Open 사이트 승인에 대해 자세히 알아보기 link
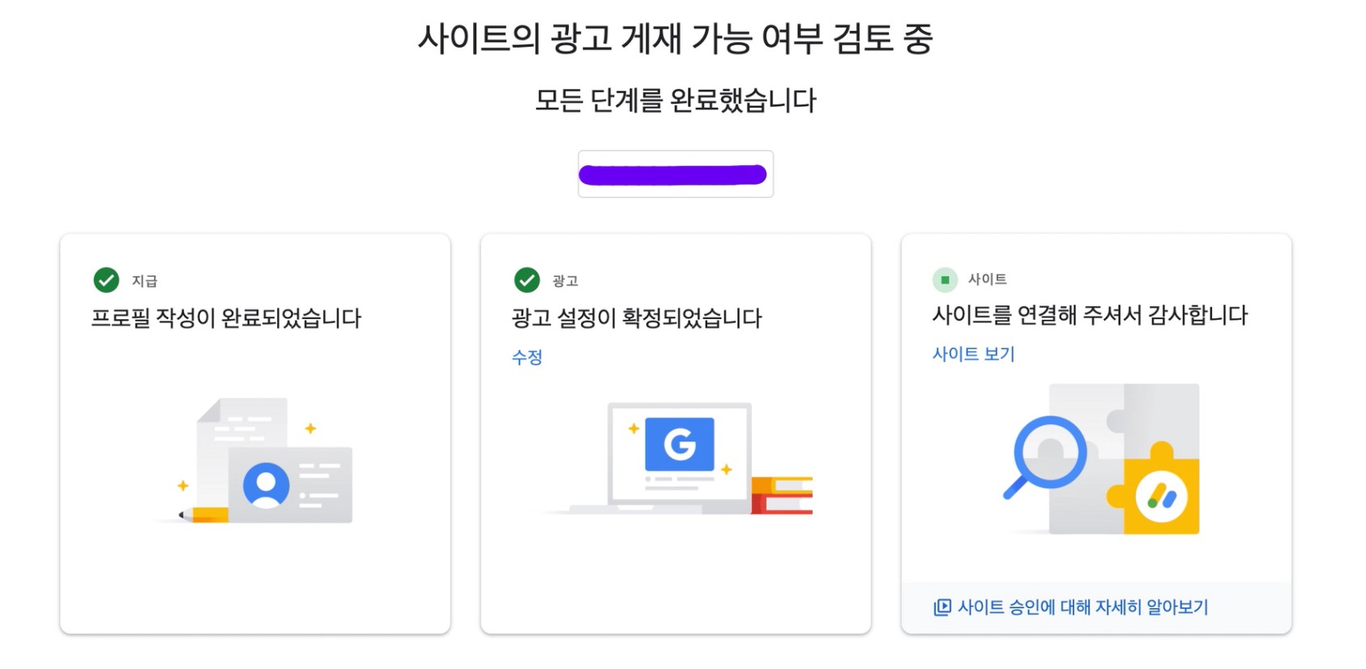Screen dimensions: 1366x669 tap(1082, 607)
